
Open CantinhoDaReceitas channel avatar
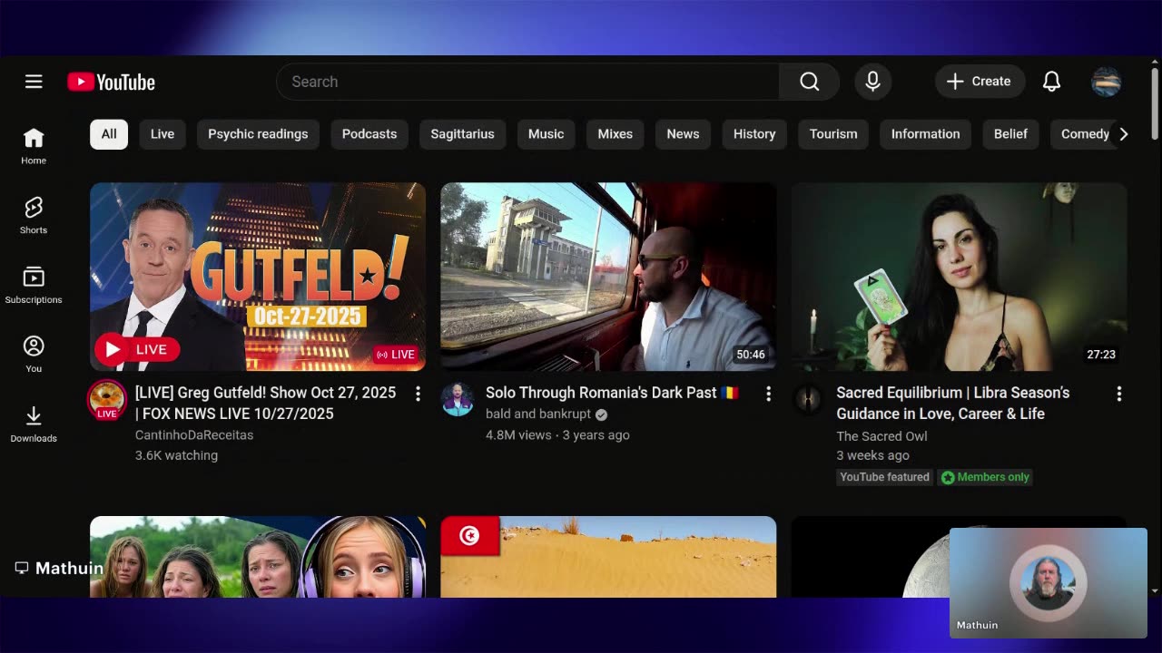[106, 400]
